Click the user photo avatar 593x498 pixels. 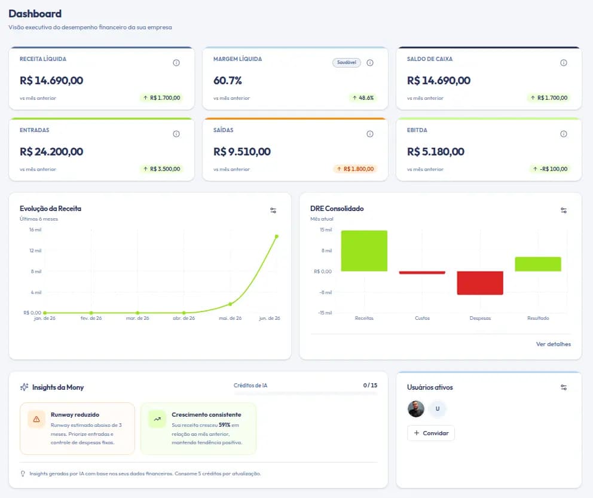click(415, 409)
